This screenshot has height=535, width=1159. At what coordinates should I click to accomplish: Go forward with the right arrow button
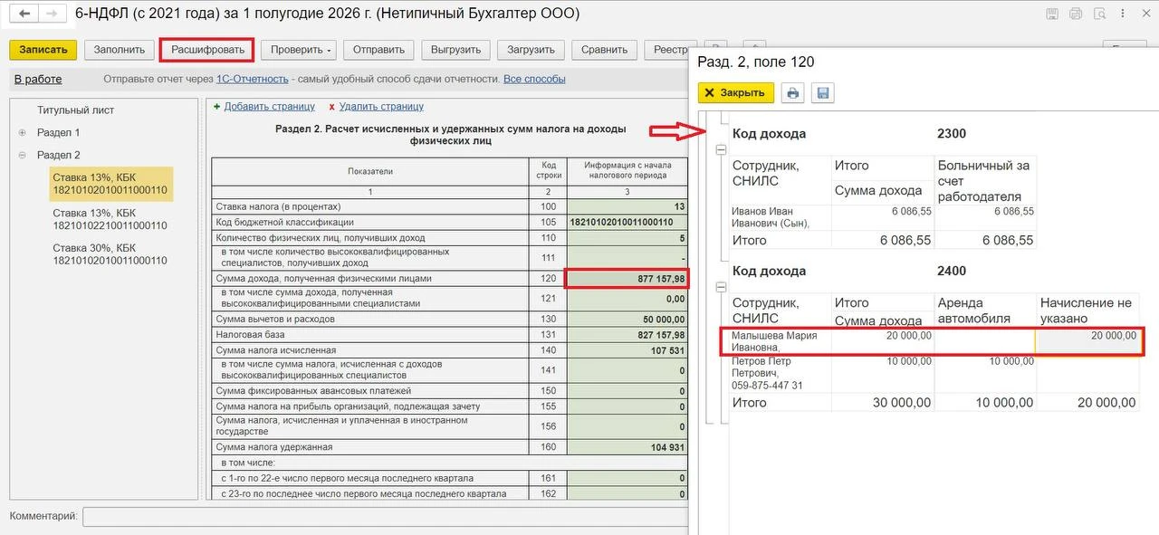pos(53,14)
